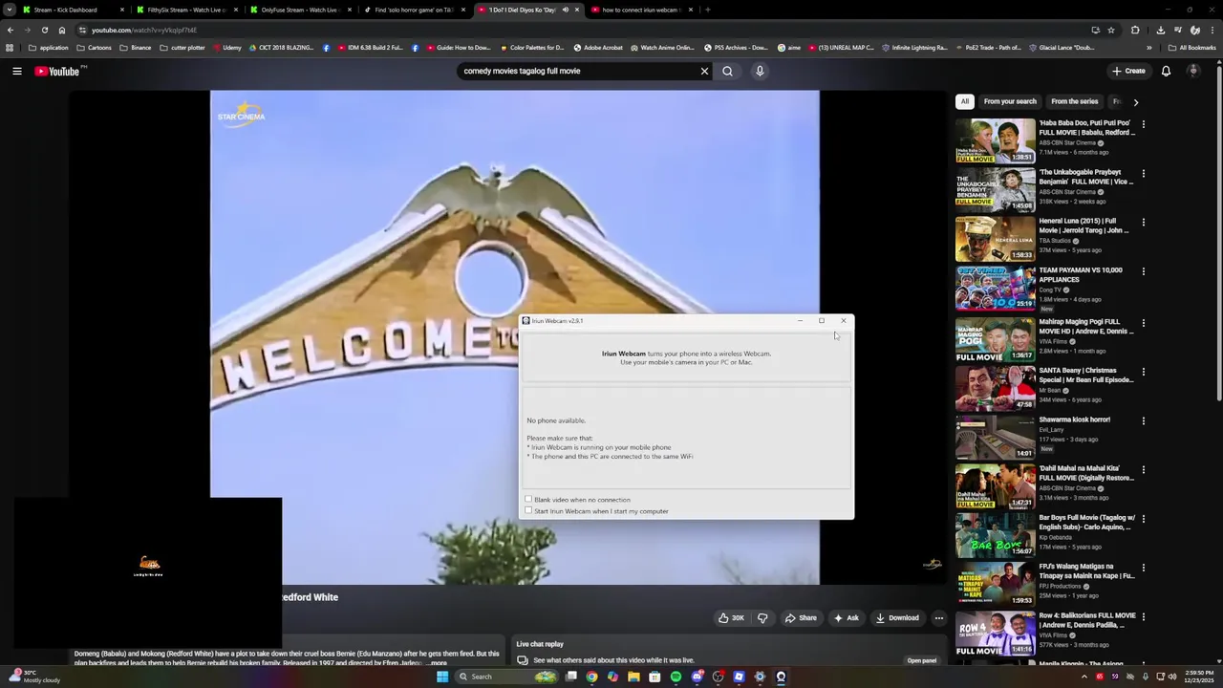Select the 'From your search' chip
Viewport: 1223px width, 688px height.
(x=1010, y=101)
